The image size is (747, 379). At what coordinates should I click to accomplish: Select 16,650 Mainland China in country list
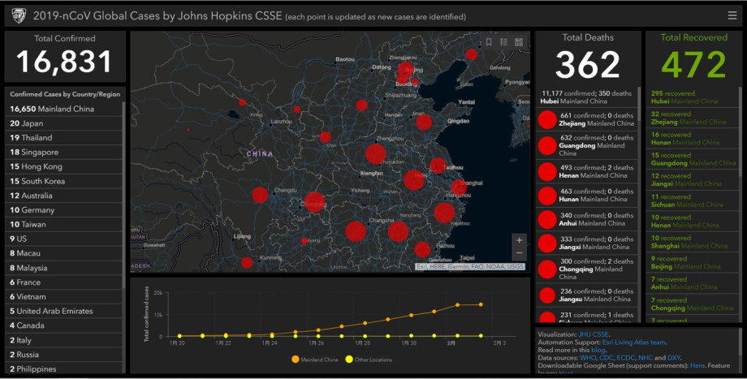coord(64,109)
